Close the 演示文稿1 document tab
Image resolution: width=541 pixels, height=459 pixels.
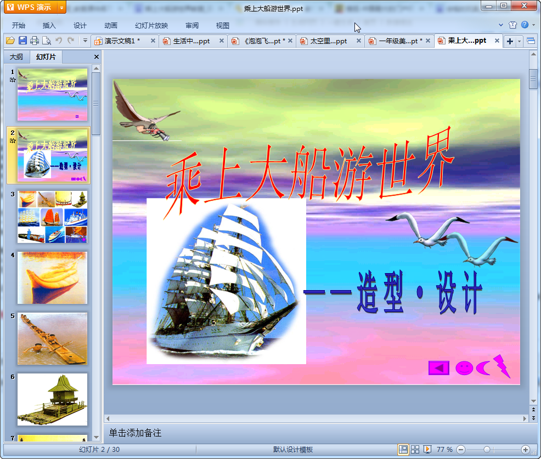coord(153,41)
